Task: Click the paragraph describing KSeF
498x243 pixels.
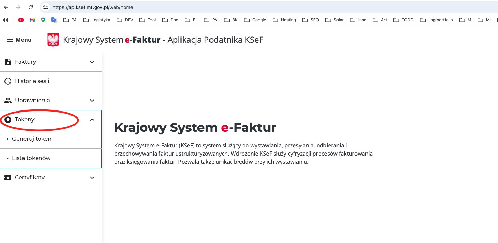Action: click(244, 154)
